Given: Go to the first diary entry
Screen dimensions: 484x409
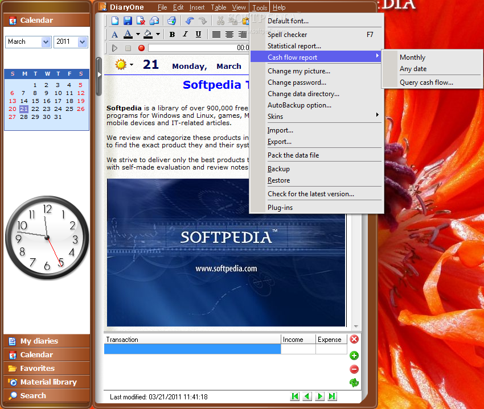Looking at the screenshot, I should tap(295, 396).
